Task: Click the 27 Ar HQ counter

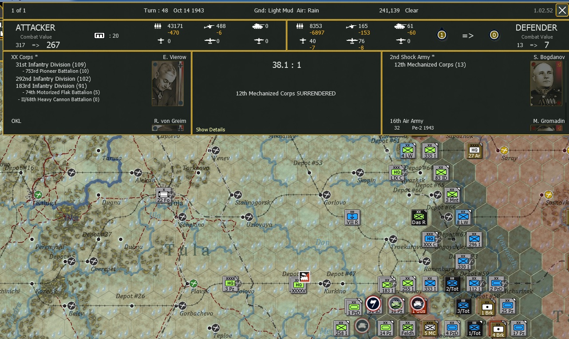Action: pos(474,150)
